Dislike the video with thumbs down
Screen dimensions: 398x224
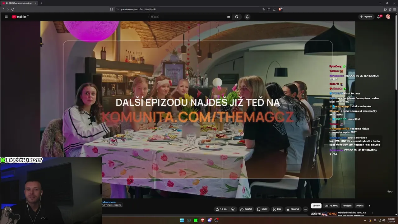click(x=233, y=209)
